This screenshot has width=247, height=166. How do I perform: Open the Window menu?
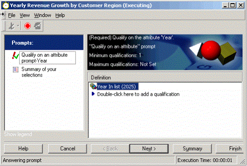pyautogui.click(x=42, y=15)
